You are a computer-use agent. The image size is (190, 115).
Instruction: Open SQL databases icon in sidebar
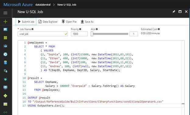5,63
